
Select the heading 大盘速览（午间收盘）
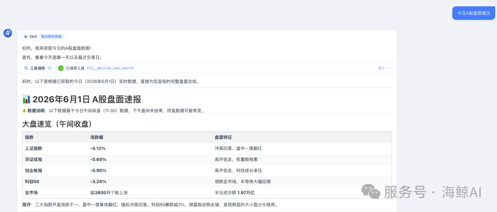click(57, 124)
